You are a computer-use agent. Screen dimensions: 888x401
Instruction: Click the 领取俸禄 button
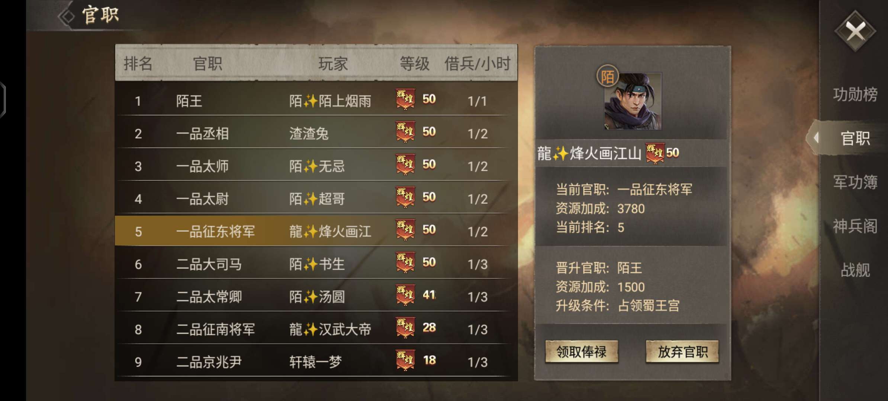pos(582,351)
